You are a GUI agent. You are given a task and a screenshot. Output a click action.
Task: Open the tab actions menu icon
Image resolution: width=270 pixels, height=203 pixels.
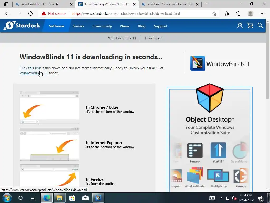pyautogui.click(x=6, y=4)
